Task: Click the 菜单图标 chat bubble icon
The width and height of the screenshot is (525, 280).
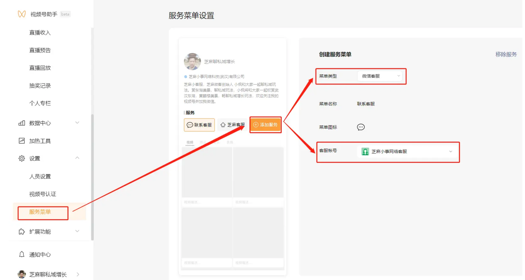Action: click(361, 127)
